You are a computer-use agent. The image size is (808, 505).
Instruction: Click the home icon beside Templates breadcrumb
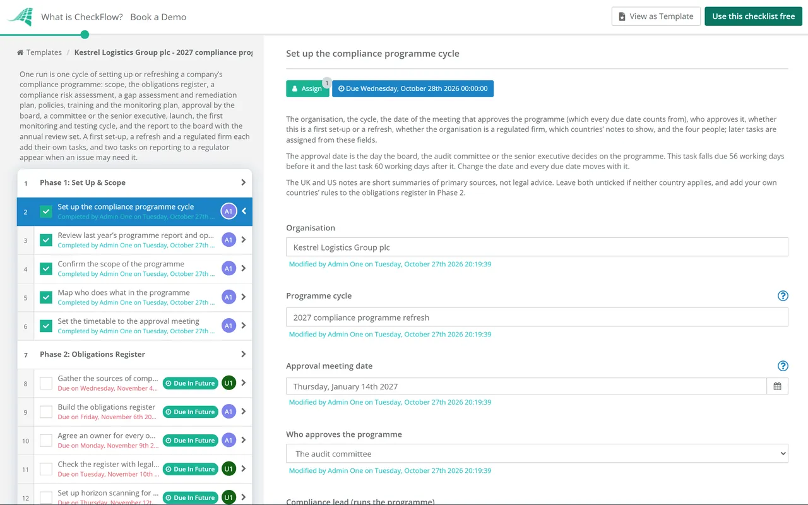click(x=20, y=52)
